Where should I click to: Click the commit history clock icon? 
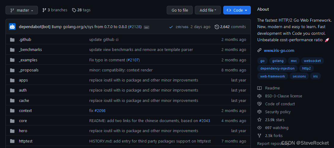coord(217,27)
